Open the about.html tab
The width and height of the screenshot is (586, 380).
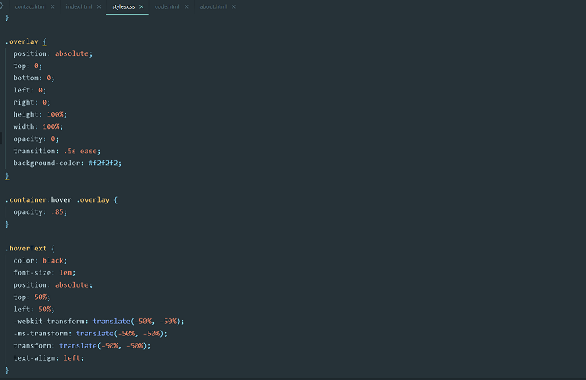(x=213, y=6)
